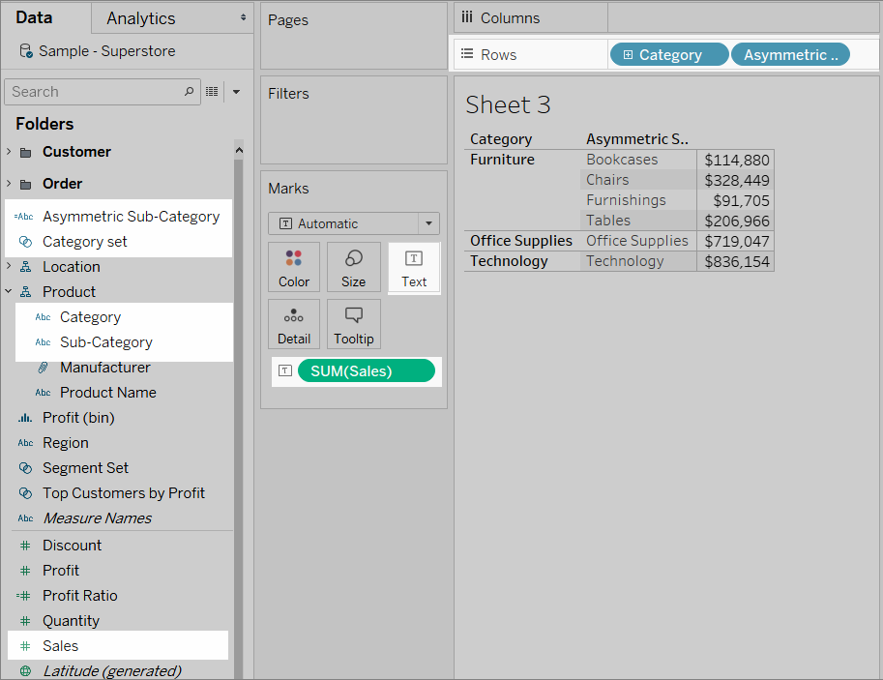Click the text icon beside SUM(Sales) pill
This screenshot has width=883, height=680.
tap(285, 370)
